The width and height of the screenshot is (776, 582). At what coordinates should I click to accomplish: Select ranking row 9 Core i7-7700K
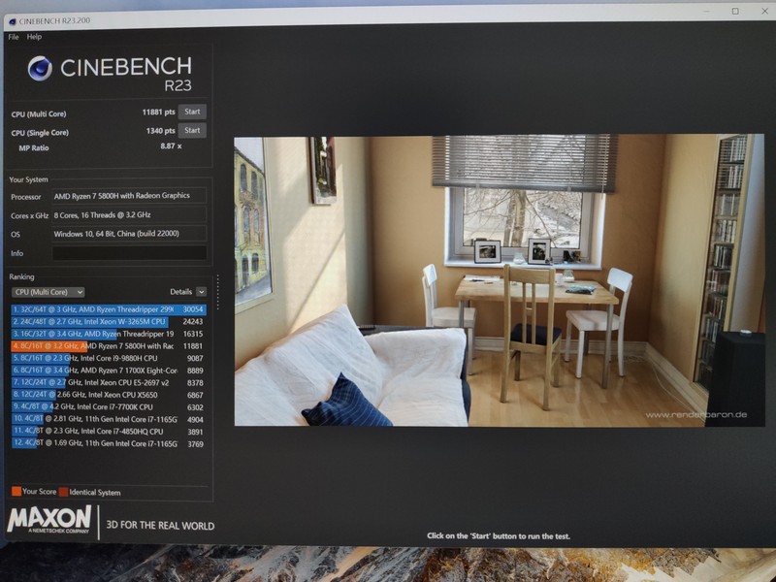108,407
